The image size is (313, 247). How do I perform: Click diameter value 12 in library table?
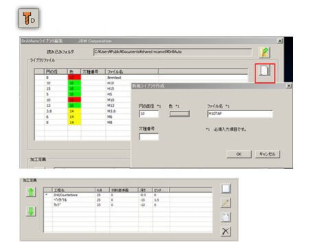tap(48, 106)
